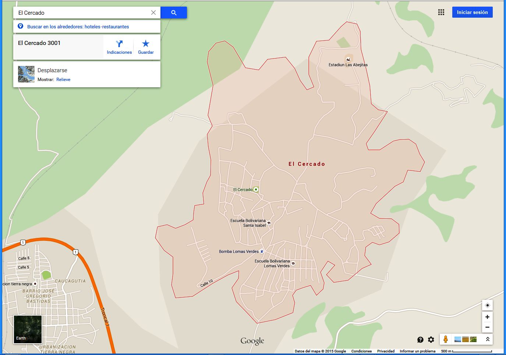Image resolution: width=506 pixels, height=355 pixels.
Task: Expand the photo carousel chevron
Action: pyautogui.click(x=488, y=339)
